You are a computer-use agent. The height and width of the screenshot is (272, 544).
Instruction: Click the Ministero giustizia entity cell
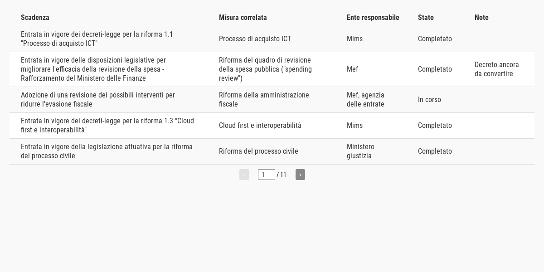coord(361,151)
